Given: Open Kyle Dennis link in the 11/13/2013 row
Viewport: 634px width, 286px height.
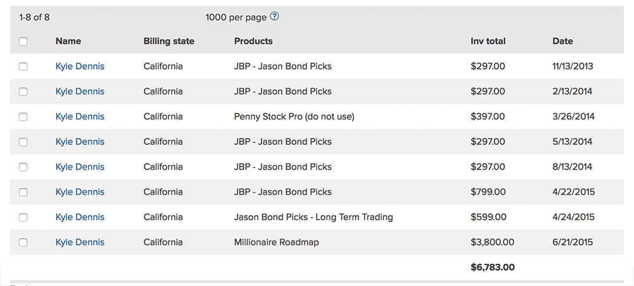Looking at the screenshot, I should click(x=80, y=66).
